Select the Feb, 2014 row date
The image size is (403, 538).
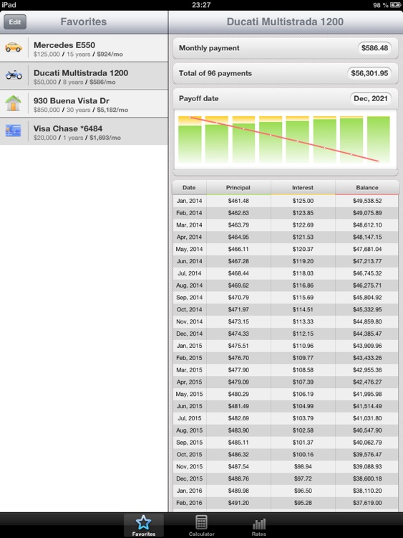[189, 213]
